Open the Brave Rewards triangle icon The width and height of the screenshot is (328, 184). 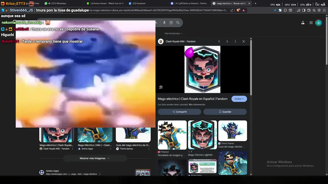click(x=243, y=10)
